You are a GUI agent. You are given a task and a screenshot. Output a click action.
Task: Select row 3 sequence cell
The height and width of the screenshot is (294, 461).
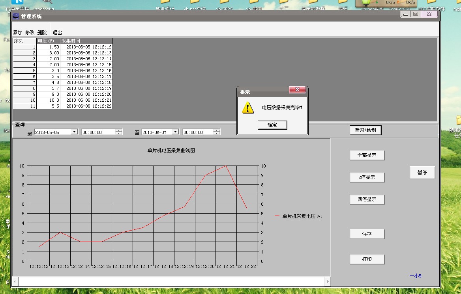click(x=25, y=59)
